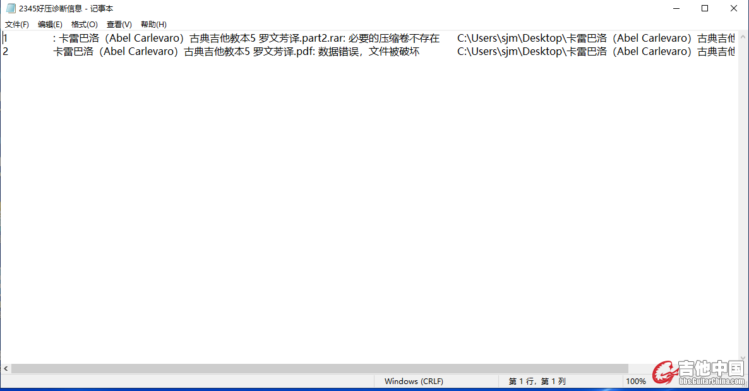Open the 文件(F) menu
This screenshot has height=391, width=749.
(17, 25)
